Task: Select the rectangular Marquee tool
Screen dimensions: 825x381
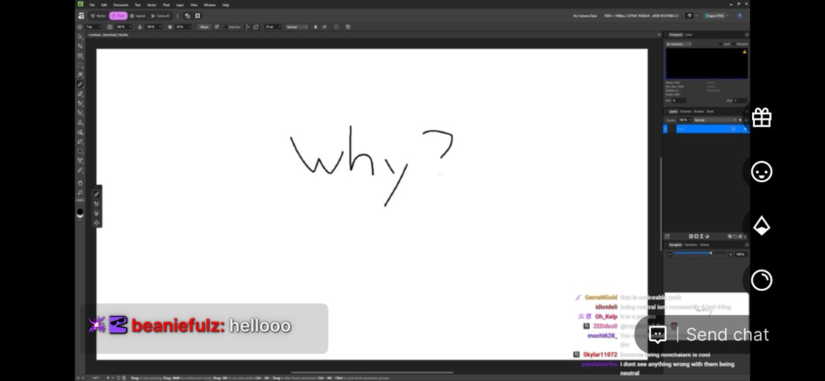Action: pos(80,65)
